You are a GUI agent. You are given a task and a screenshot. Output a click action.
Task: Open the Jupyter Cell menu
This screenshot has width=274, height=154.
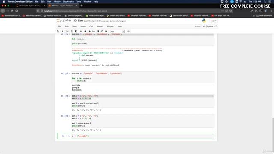point(91,27)
